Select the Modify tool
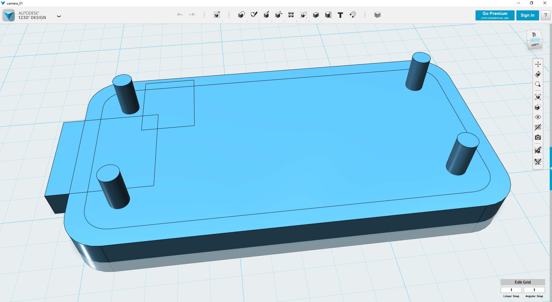Viewport: 552px width, 302px height. 279,15
